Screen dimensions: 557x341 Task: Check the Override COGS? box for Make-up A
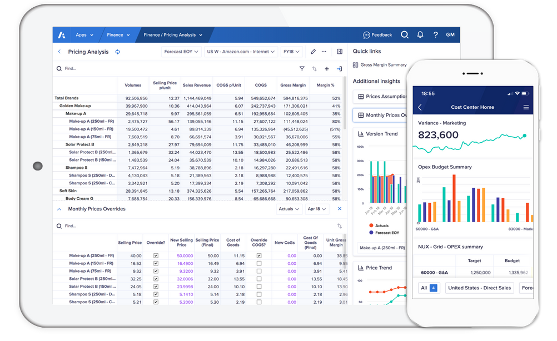pos(258,254)
